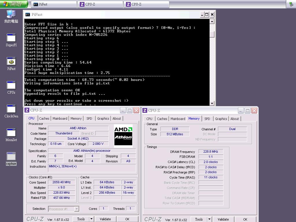The height and width of the screenshot is (222, 296).
Task: Activate the first CPU-Z taskbar button
Action: (100, 4)
